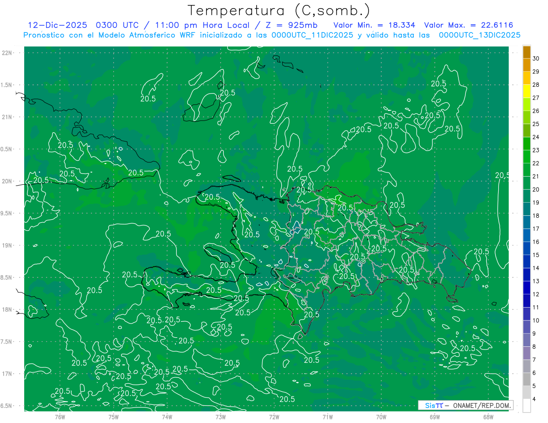The image size is (548, 423).
Task: Click the legend value '24'
Action: [x=536, y=137]
